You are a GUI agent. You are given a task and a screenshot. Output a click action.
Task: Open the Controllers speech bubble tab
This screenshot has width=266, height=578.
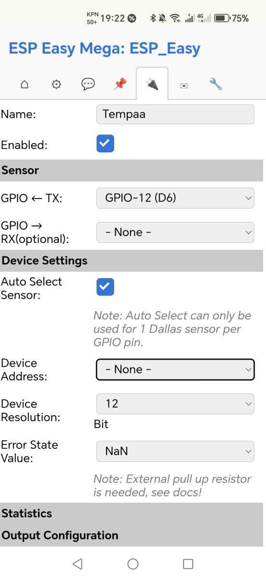tap(88, 85)
